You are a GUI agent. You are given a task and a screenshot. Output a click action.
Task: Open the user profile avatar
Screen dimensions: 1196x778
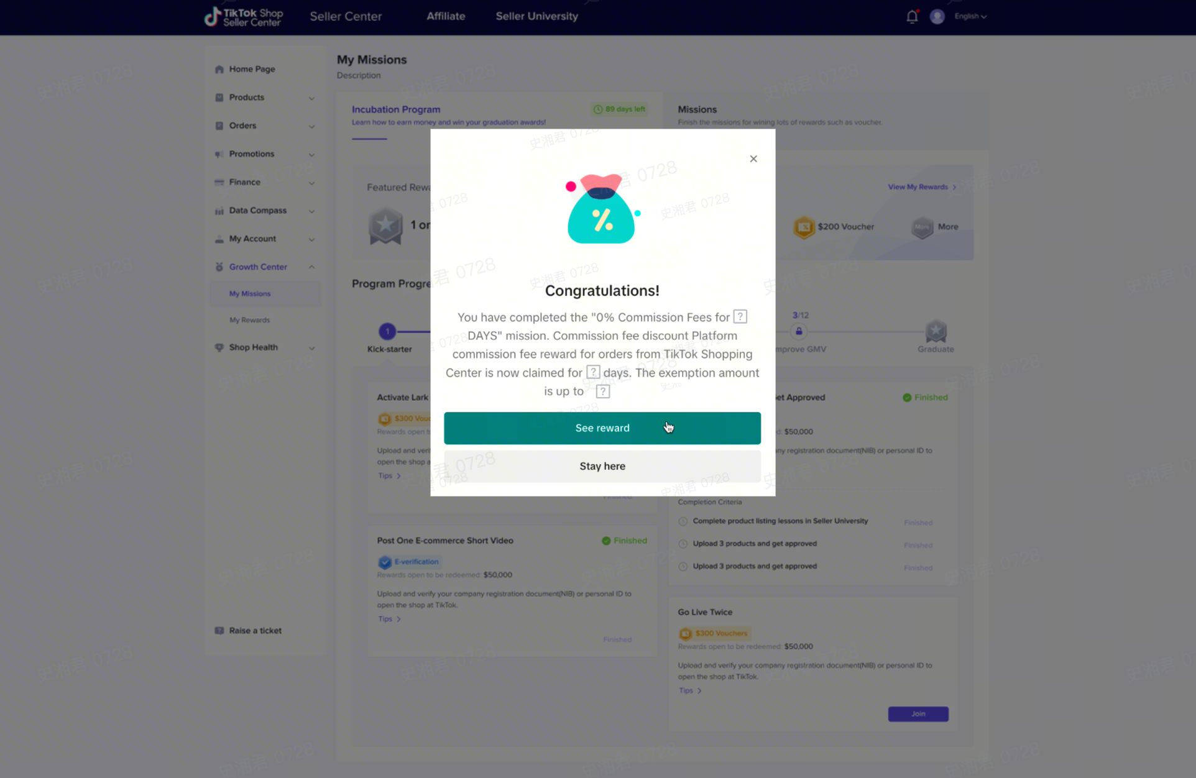pyautogui.click(x=937, y=17)
